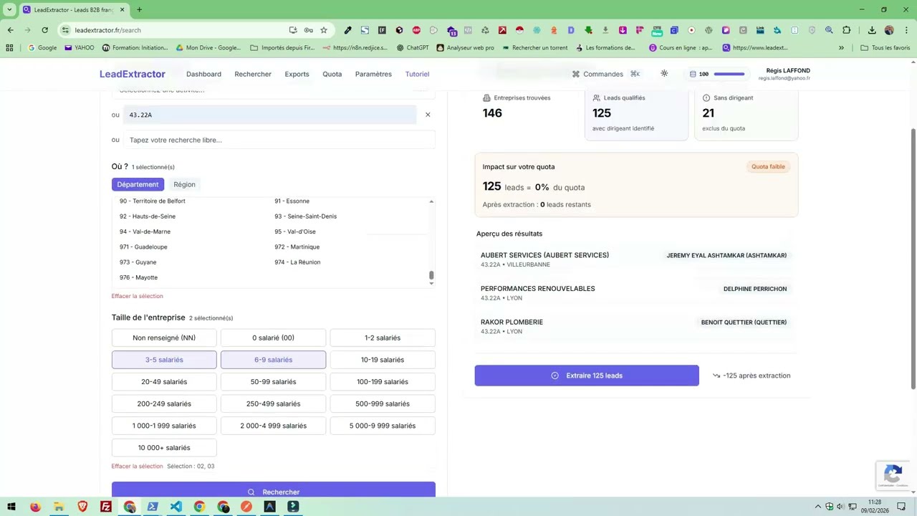This screenshot has height=516, width=917.
Task: Open FileZilla from the taskbar
Action: (x=106, y=507)
